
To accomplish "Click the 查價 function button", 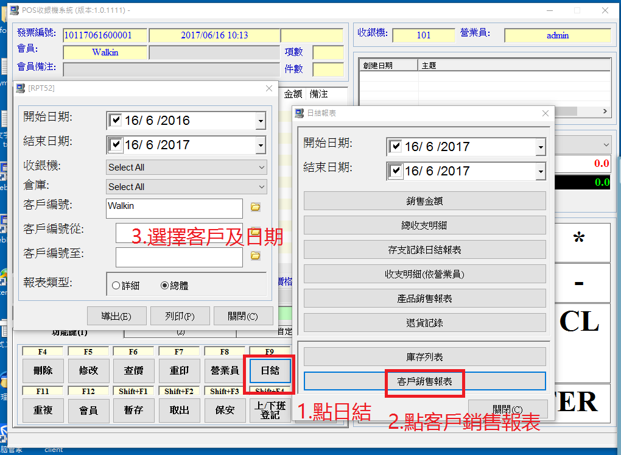I will pyautogui.click(x=133, y=370).
